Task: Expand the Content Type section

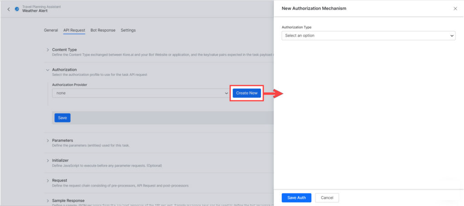Action: coord(48,50)
